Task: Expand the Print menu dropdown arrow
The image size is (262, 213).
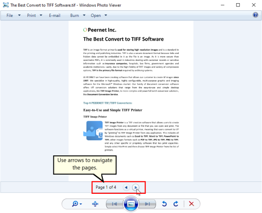Action: tap(41, 15)
